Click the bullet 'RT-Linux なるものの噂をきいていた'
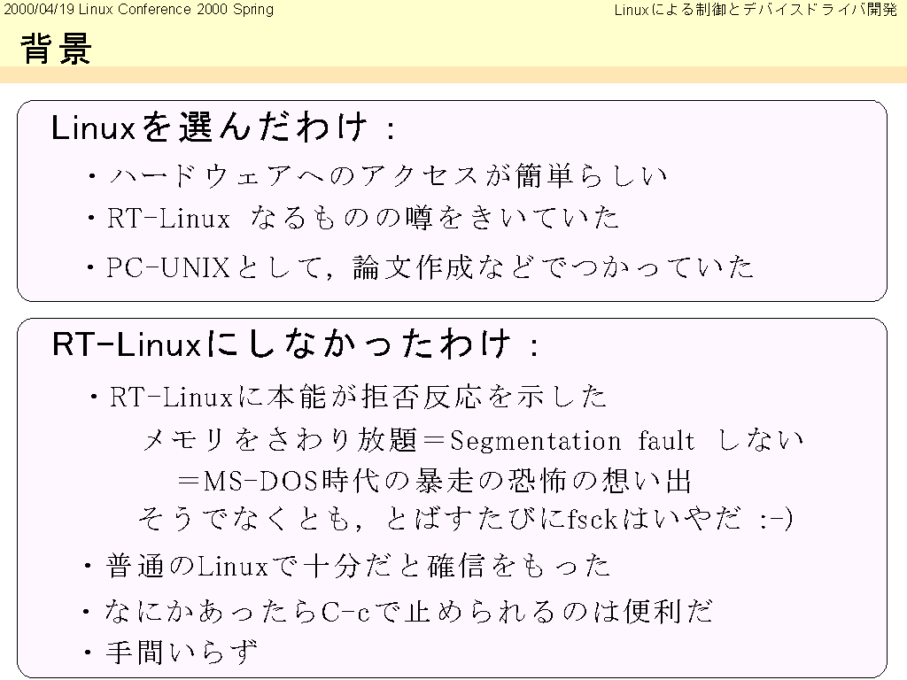This screenshot has width=907, height=680. click(x=353, y=219)
